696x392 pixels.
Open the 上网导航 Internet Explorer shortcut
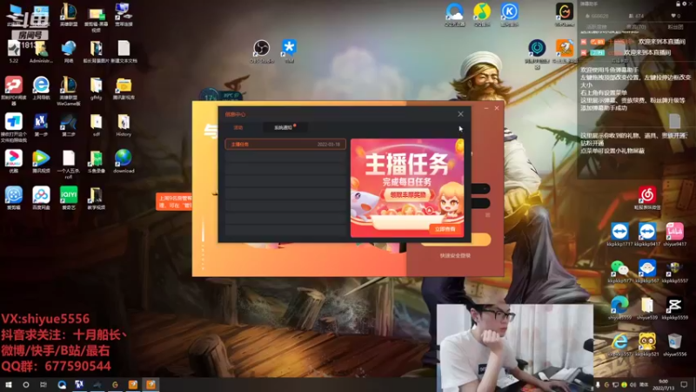pos(41,86)
